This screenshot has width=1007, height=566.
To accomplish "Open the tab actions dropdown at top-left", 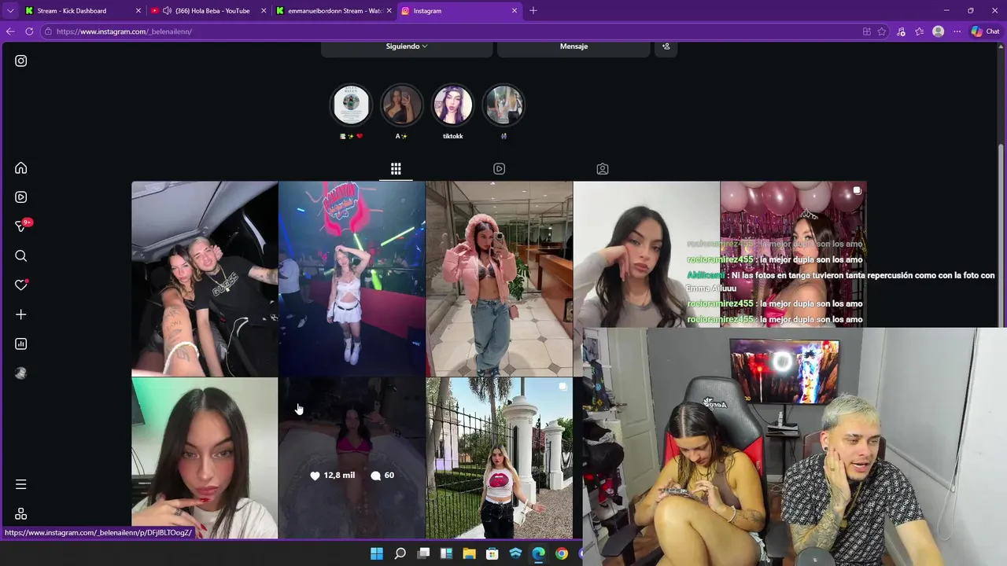I will (10, 11).
